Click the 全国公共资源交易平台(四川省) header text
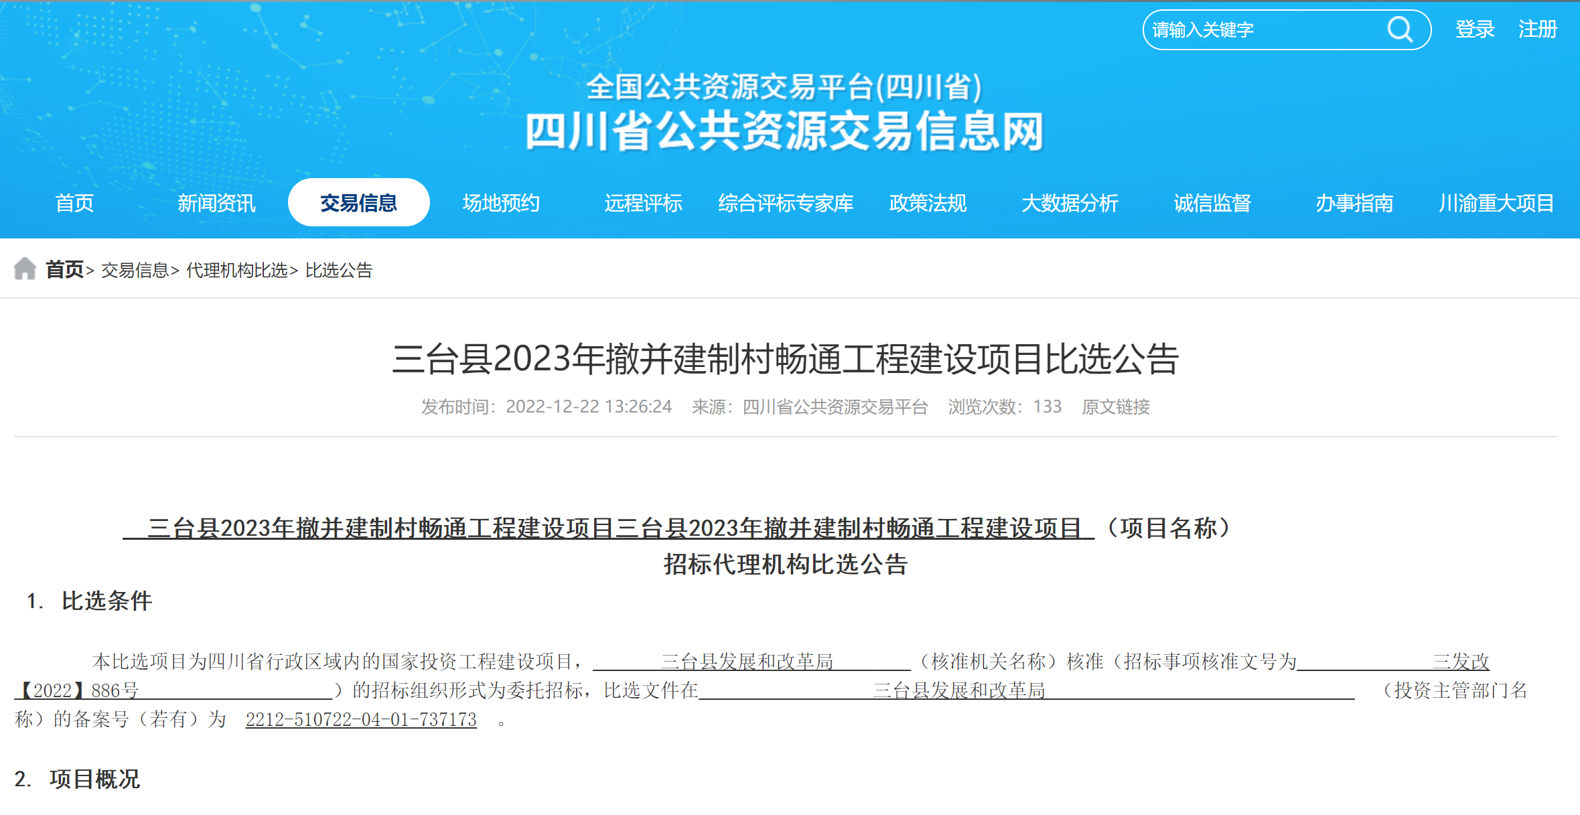 784,87
